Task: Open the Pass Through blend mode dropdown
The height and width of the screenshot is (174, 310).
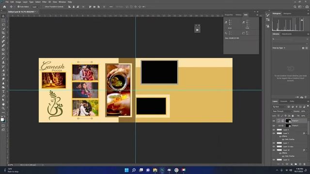Action: point(282,111)
